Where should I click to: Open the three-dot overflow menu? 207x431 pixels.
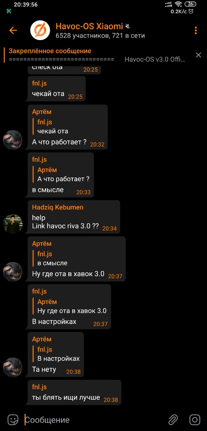[196, 30]
